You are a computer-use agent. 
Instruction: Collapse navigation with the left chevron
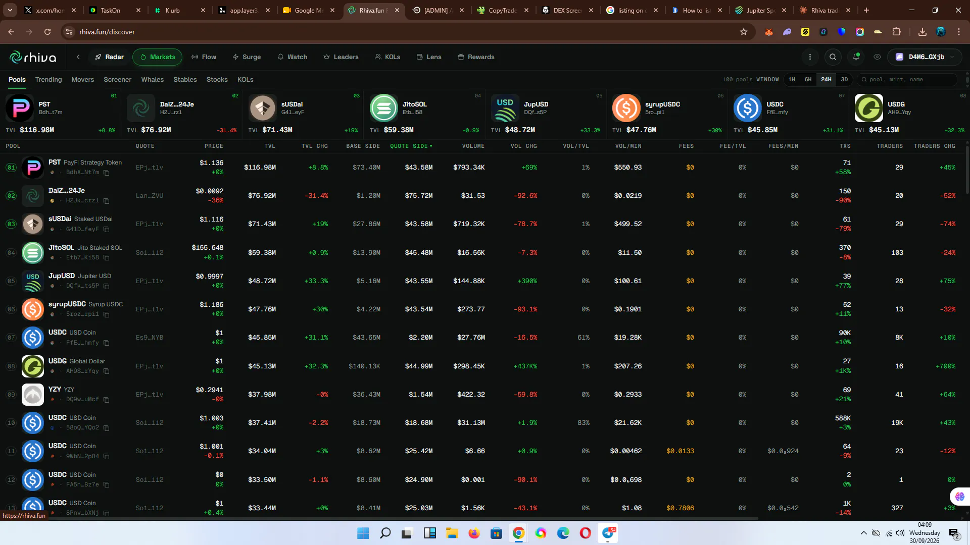[x=78, y=57]
